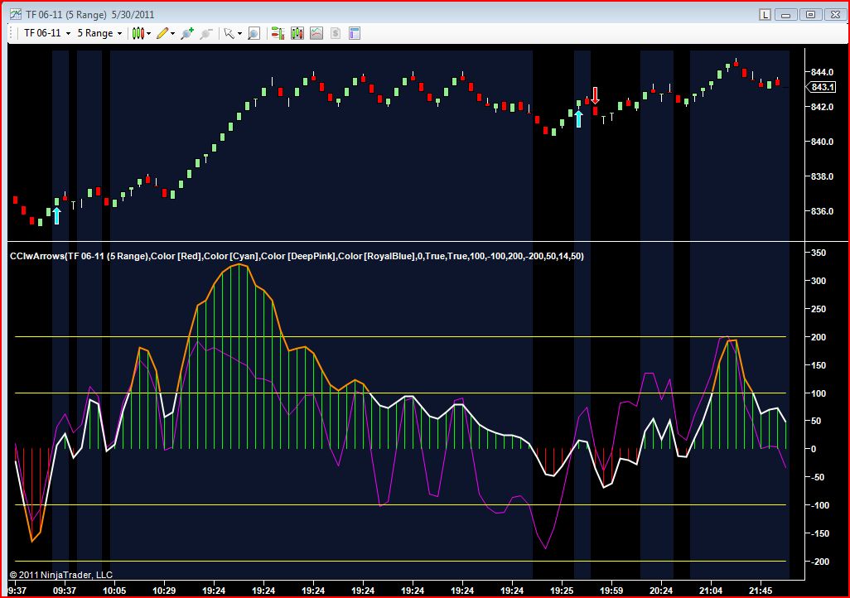
Task: Click the 19:25 time axis label
Action: pyautogui.click(x=562, y=591)
